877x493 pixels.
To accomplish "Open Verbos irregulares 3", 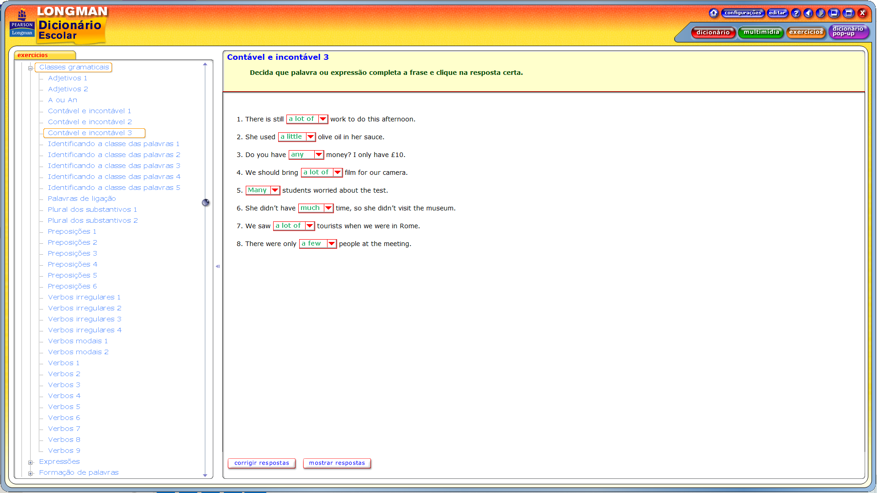I will tap(85, 319).
